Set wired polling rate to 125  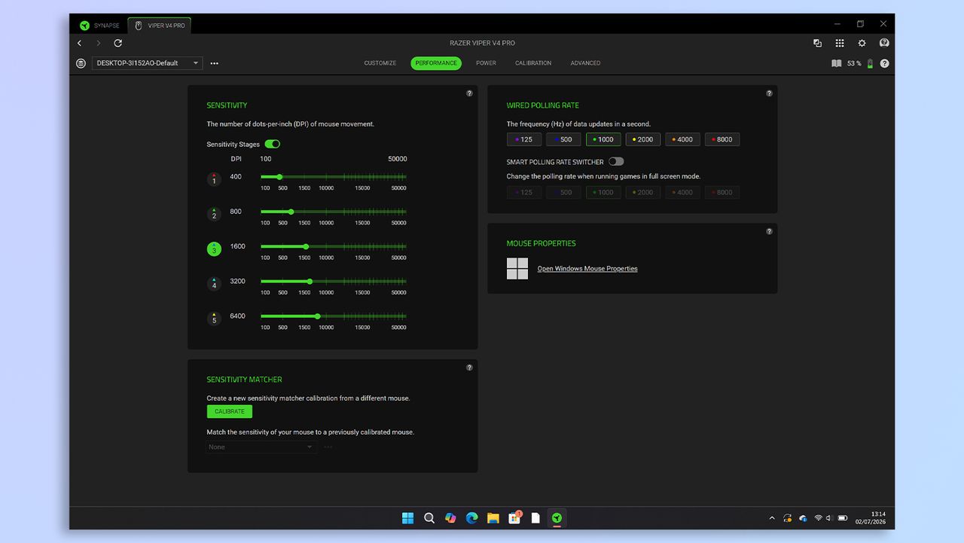click(x=524, y=139)
